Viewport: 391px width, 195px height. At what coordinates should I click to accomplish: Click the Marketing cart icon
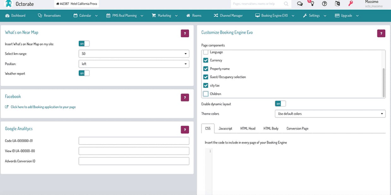154,15
